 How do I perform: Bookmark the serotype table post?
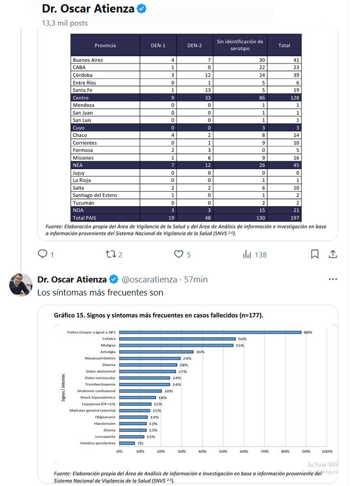click(315, 254)
